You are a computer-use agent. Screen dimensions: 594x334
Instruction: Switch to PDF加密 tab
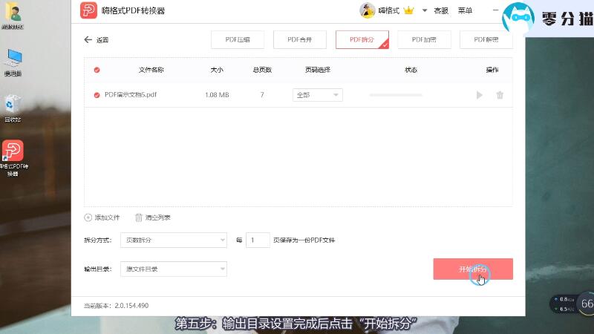(424, 40)
